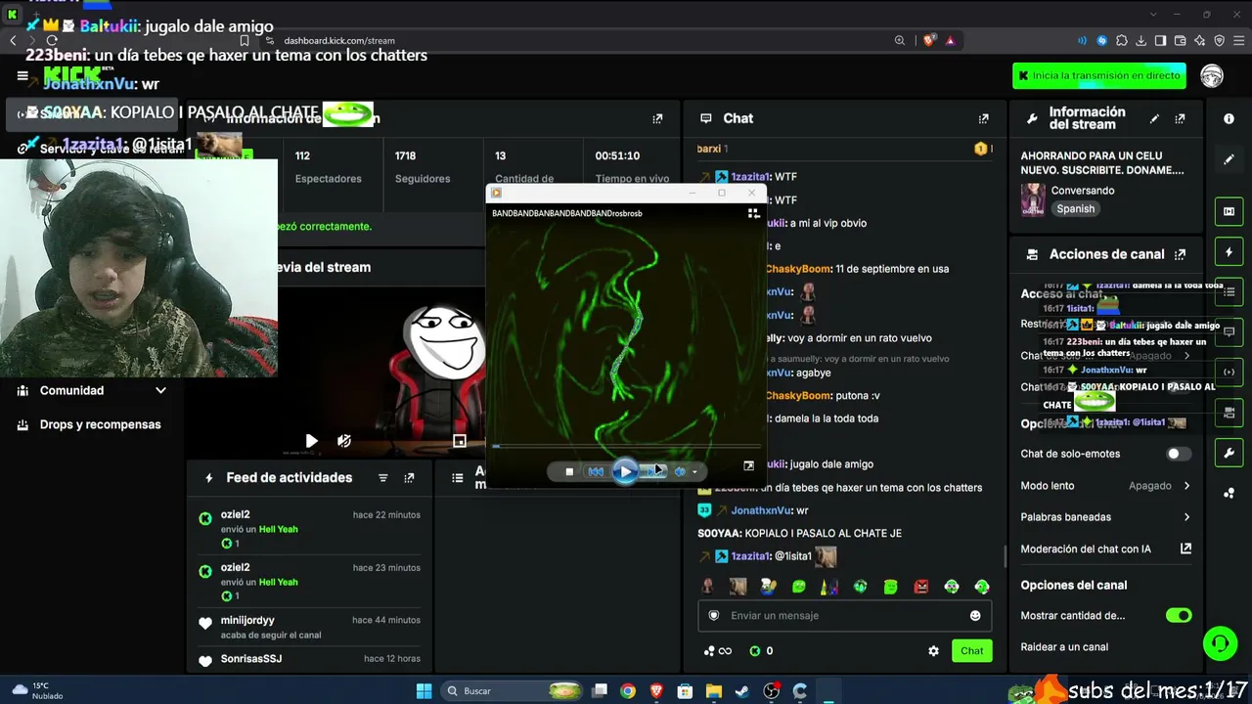Stop the media player playback
The image size is (1252, 704).
point(569,472)
